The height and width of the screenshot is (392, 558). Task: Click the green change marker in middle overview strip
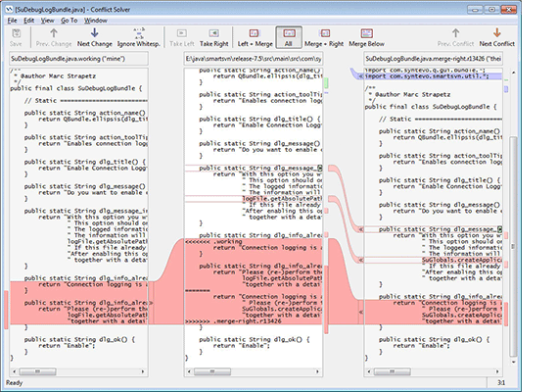326,83
